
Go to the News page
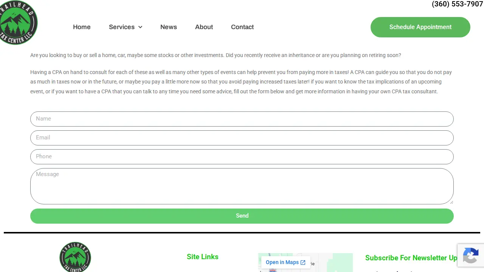[169, 27]
